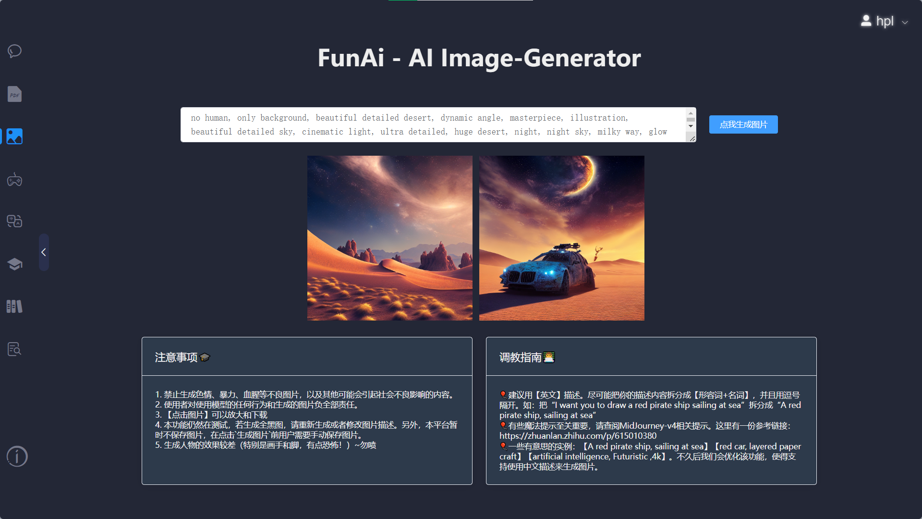Expand the hpl user dropdown menu

click(x=905, y=22)
